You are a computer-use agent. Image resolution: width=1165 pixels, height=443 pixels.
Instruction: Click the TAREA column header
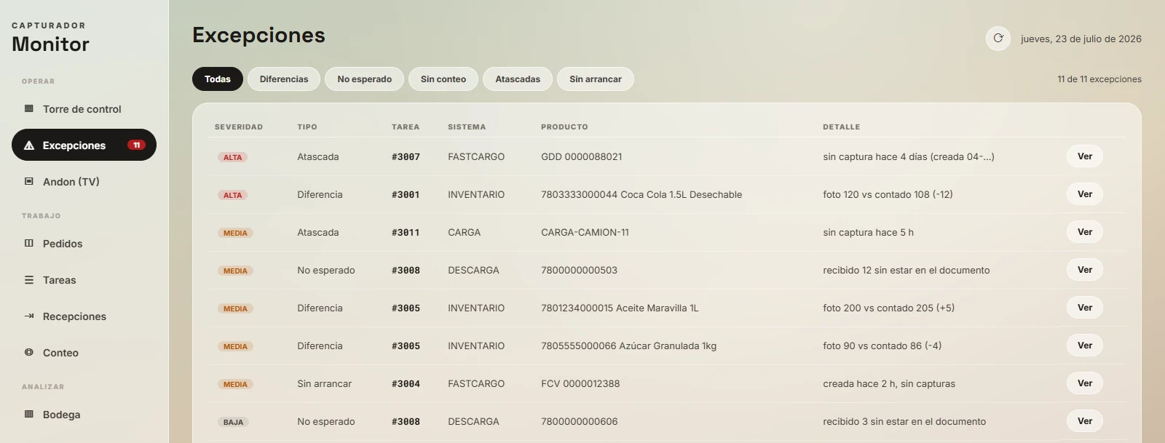tap(406, 127)
